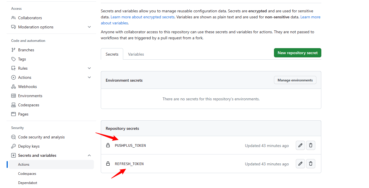Delete the PUSHPLUS_TOKEN secret
Viewport: 369px width, 188px height.
pyautogui.click(x=310, y=145)
